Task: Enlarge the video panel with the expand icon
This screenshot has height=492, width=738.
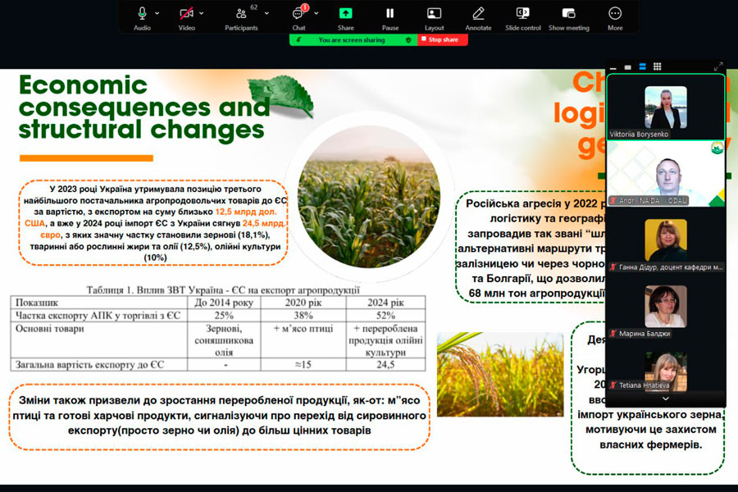Action: point(718,66)
